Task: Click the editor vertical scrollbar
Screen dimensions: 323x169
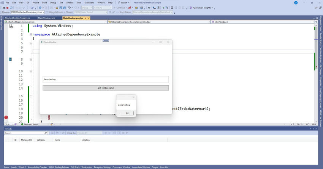Action: [x=316, y=73]
